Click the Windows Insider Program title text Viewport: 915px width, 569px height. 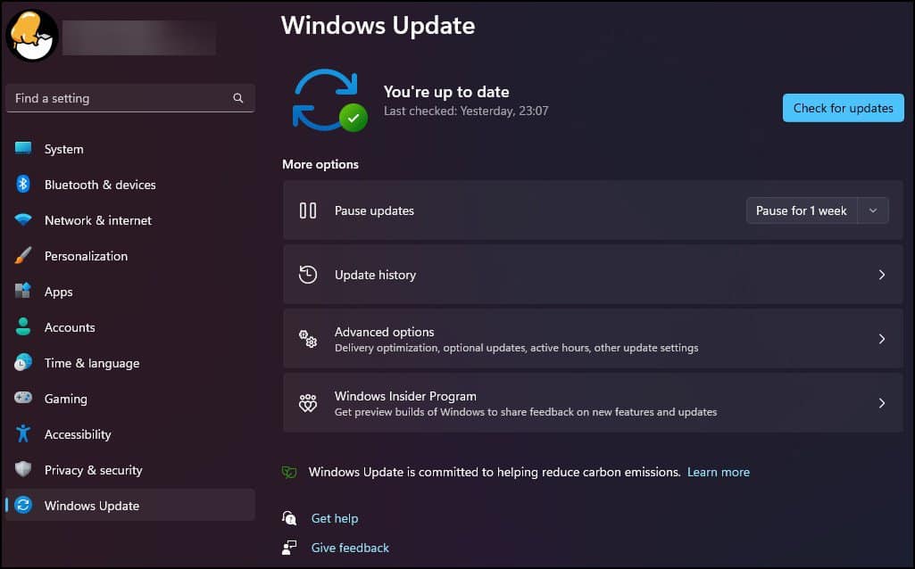pos(405,396)
